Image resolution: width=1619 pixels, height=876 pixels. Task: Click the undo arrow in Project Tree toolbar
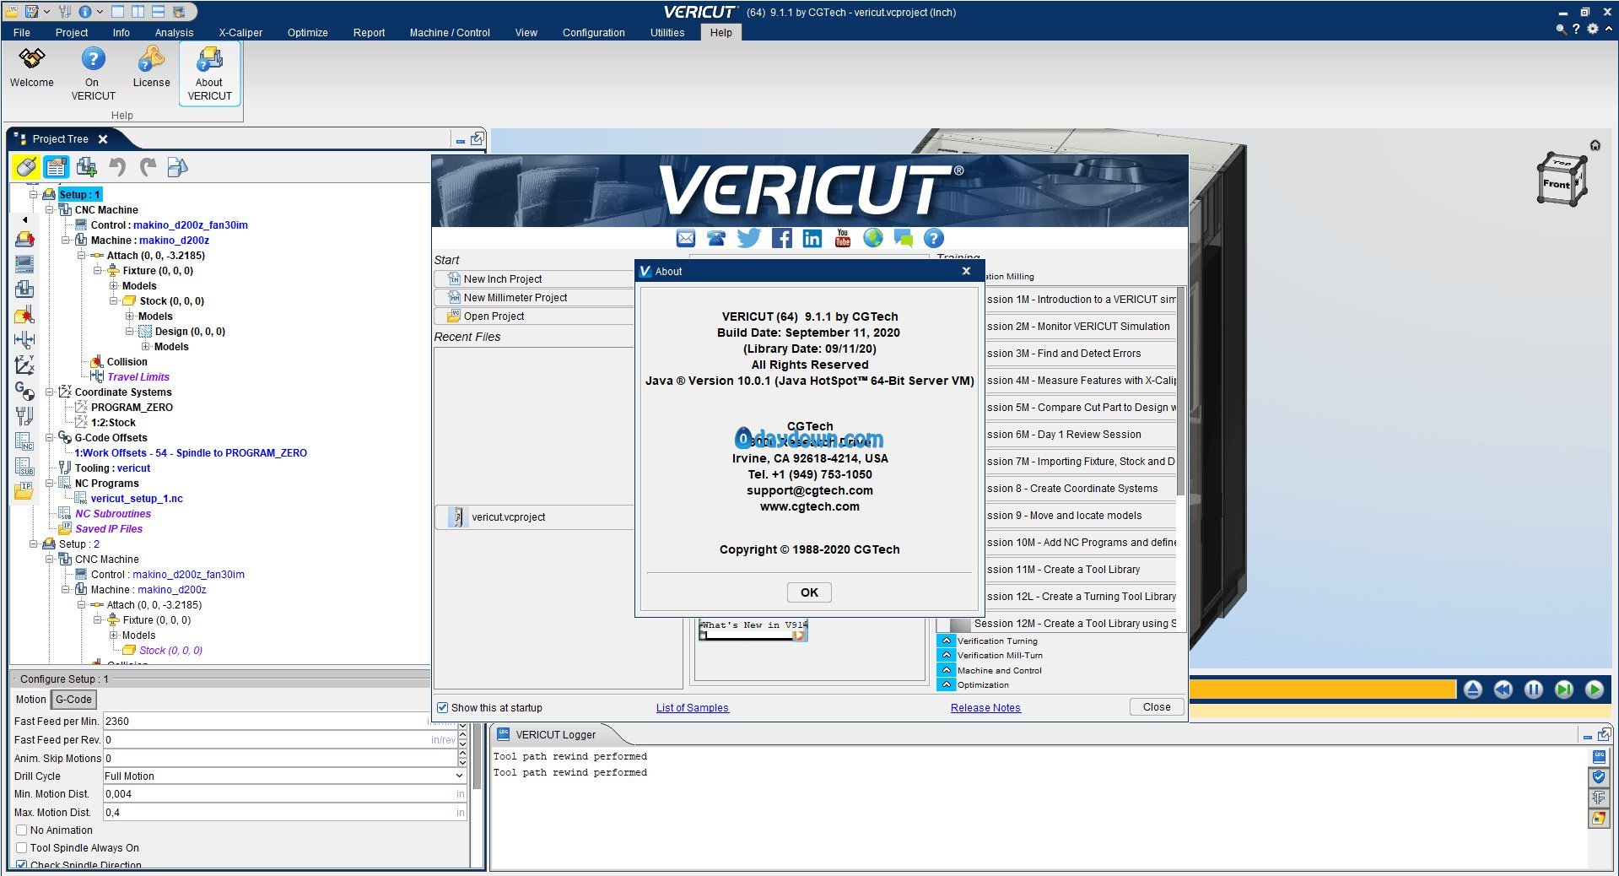point(117,167)
